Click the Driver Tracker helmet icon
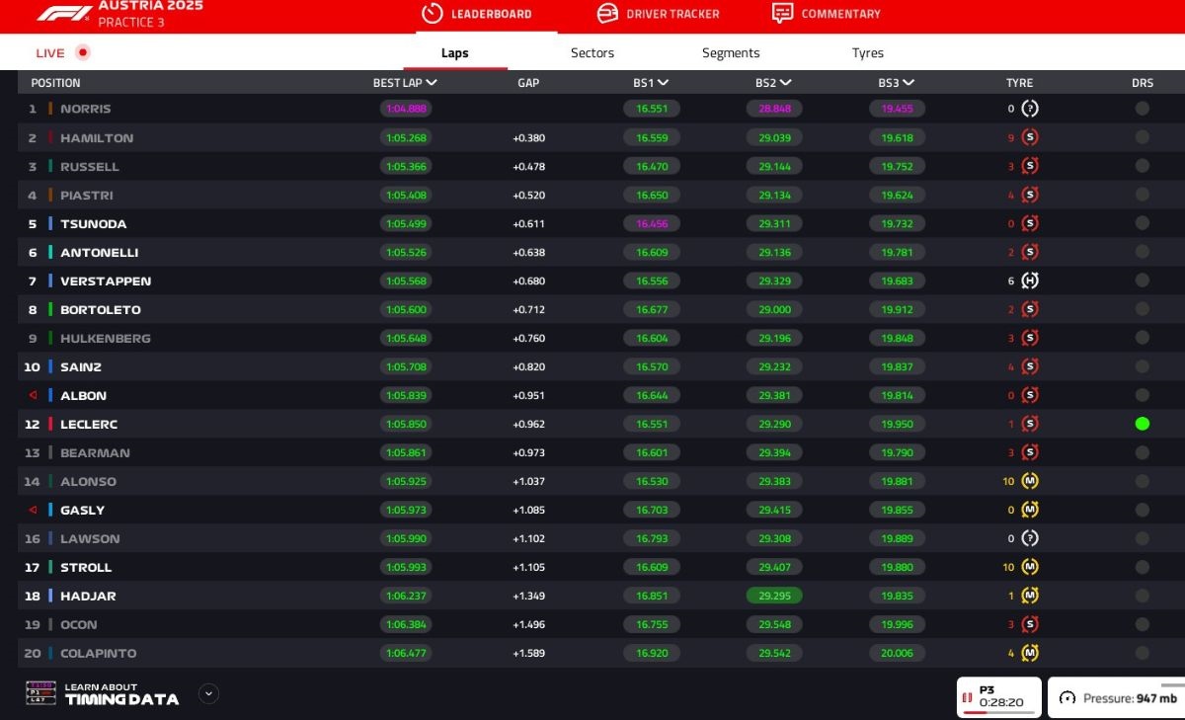 tap(608, 14)
